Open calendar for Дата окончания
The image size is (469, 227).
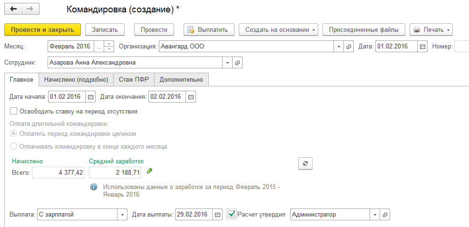[x=191, y=97]
